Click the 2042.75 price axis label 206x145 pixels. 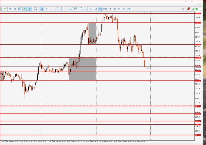198,126
